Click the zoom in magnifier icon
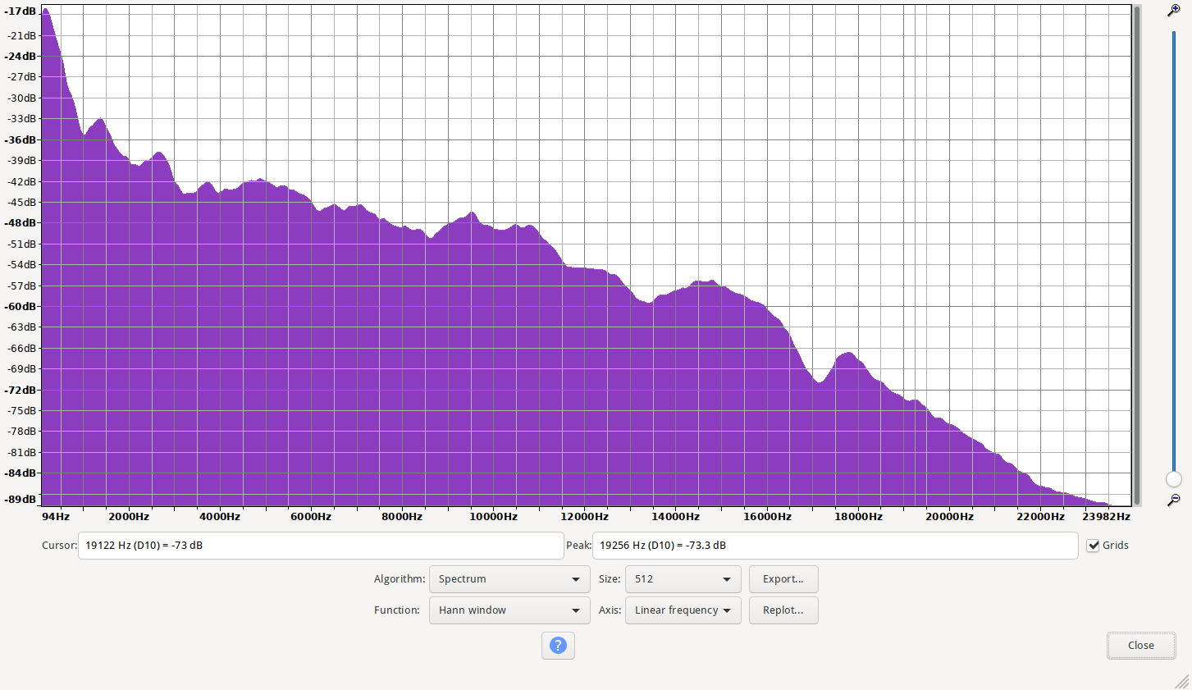The height and width of the screenshot is (690, 1192). tap(1174, 11)
